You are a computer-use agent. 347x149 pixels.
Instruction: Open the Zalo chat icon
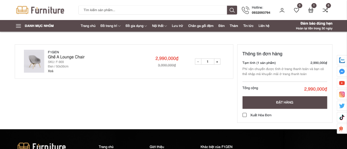342,60
